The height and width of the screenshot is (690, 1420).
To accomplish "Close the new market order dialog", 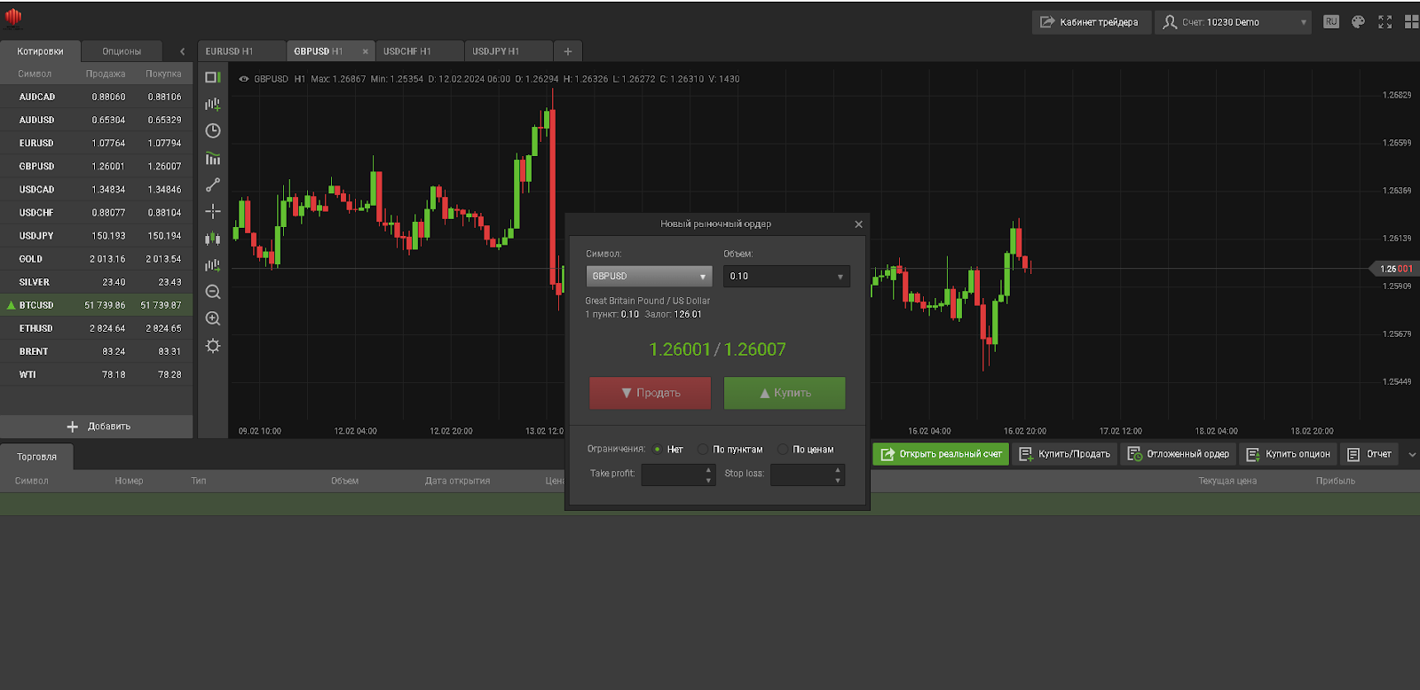I will click(858, 224).
